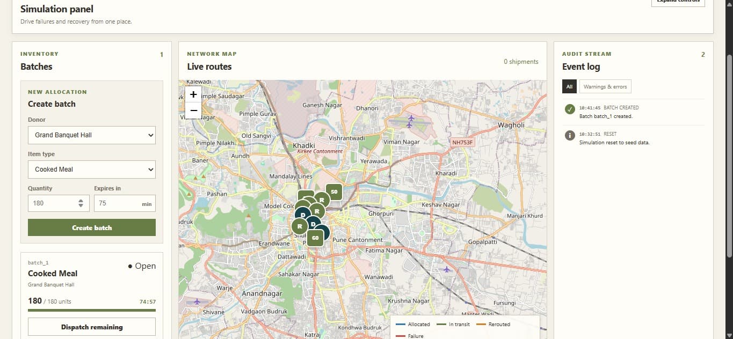Click the batch_1 units progress bar
The width and height of the screenshot is (733, 339).
(92, 310)
